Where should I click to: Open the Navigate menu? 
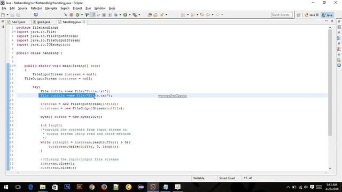[51, 9]
